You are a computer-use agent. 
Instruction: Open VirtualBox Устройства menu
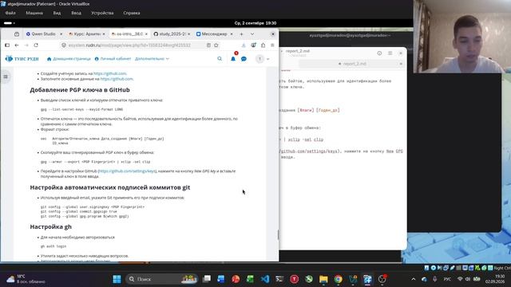tap(102, 13)
